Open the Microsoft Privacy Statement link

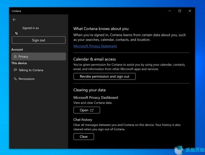tap(95, 46)
